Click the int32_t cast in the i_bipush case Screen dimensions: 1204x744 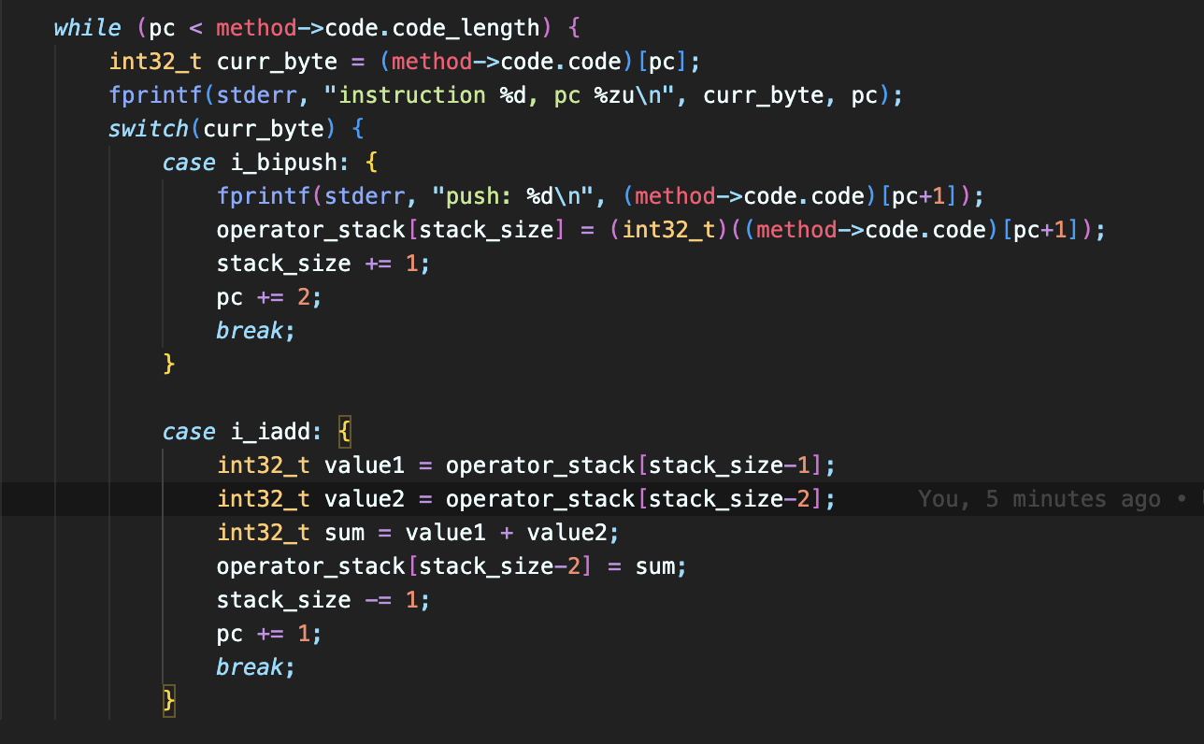(662, 230)
